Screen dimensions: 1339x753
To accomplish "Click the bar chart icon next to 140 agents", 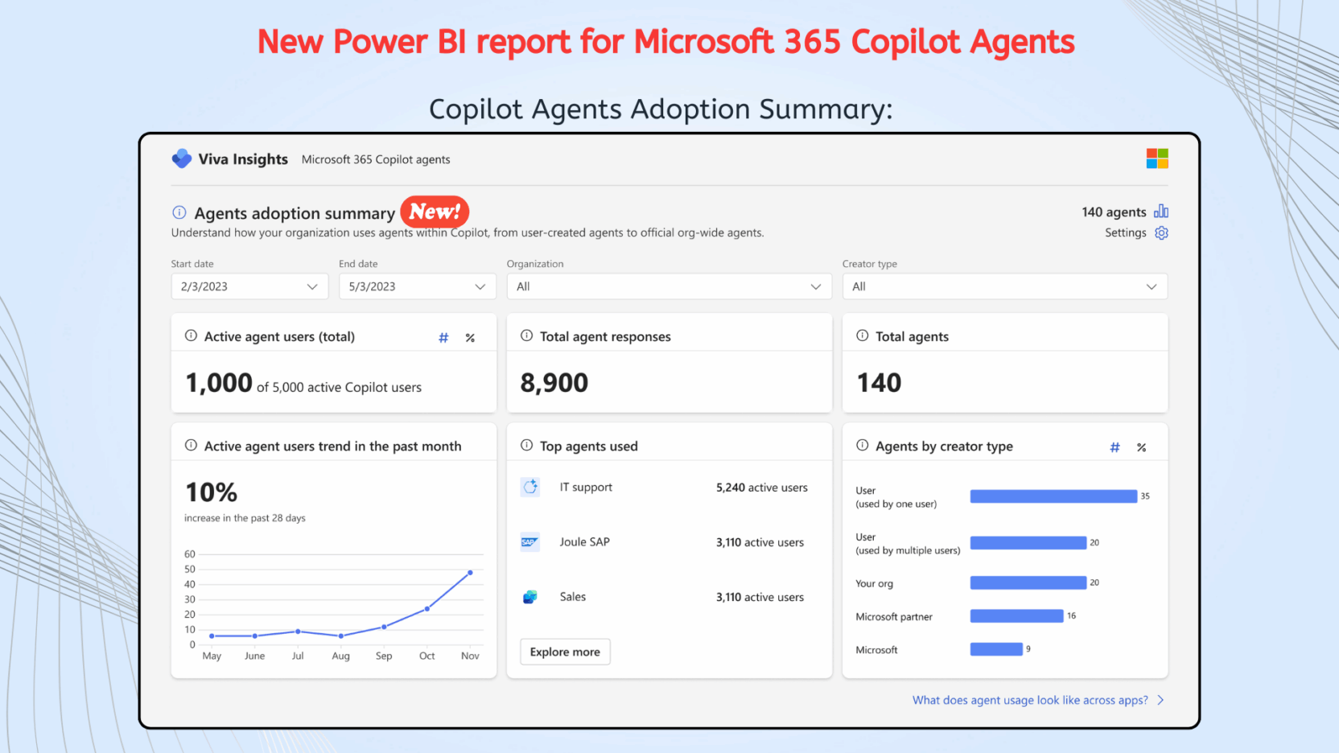I will (1161, 211).
